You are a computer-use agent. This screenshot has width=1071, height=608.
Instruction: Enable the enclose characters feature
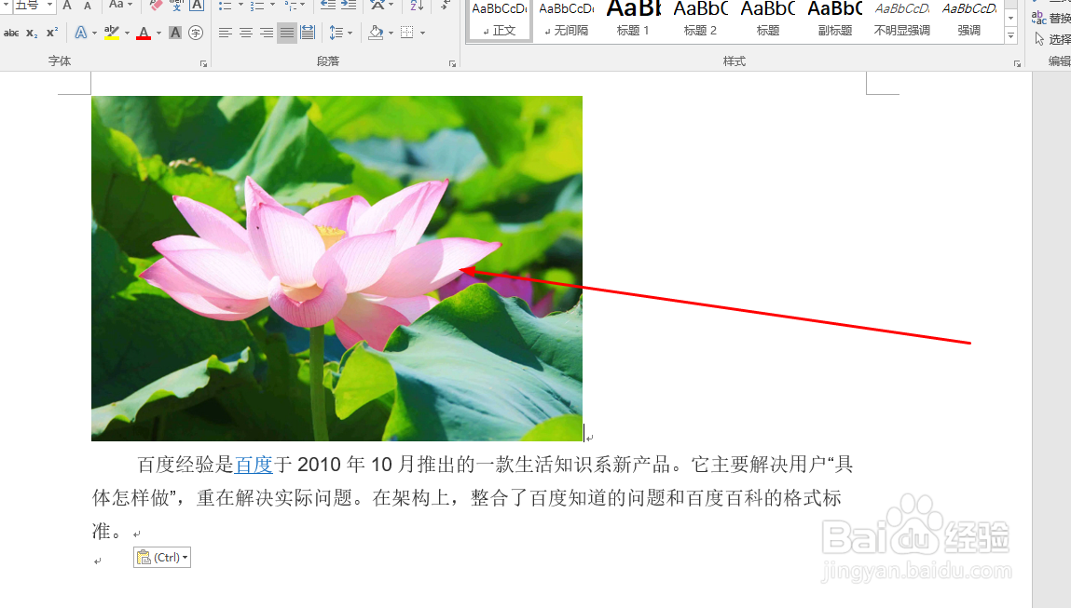coord(195,31)
